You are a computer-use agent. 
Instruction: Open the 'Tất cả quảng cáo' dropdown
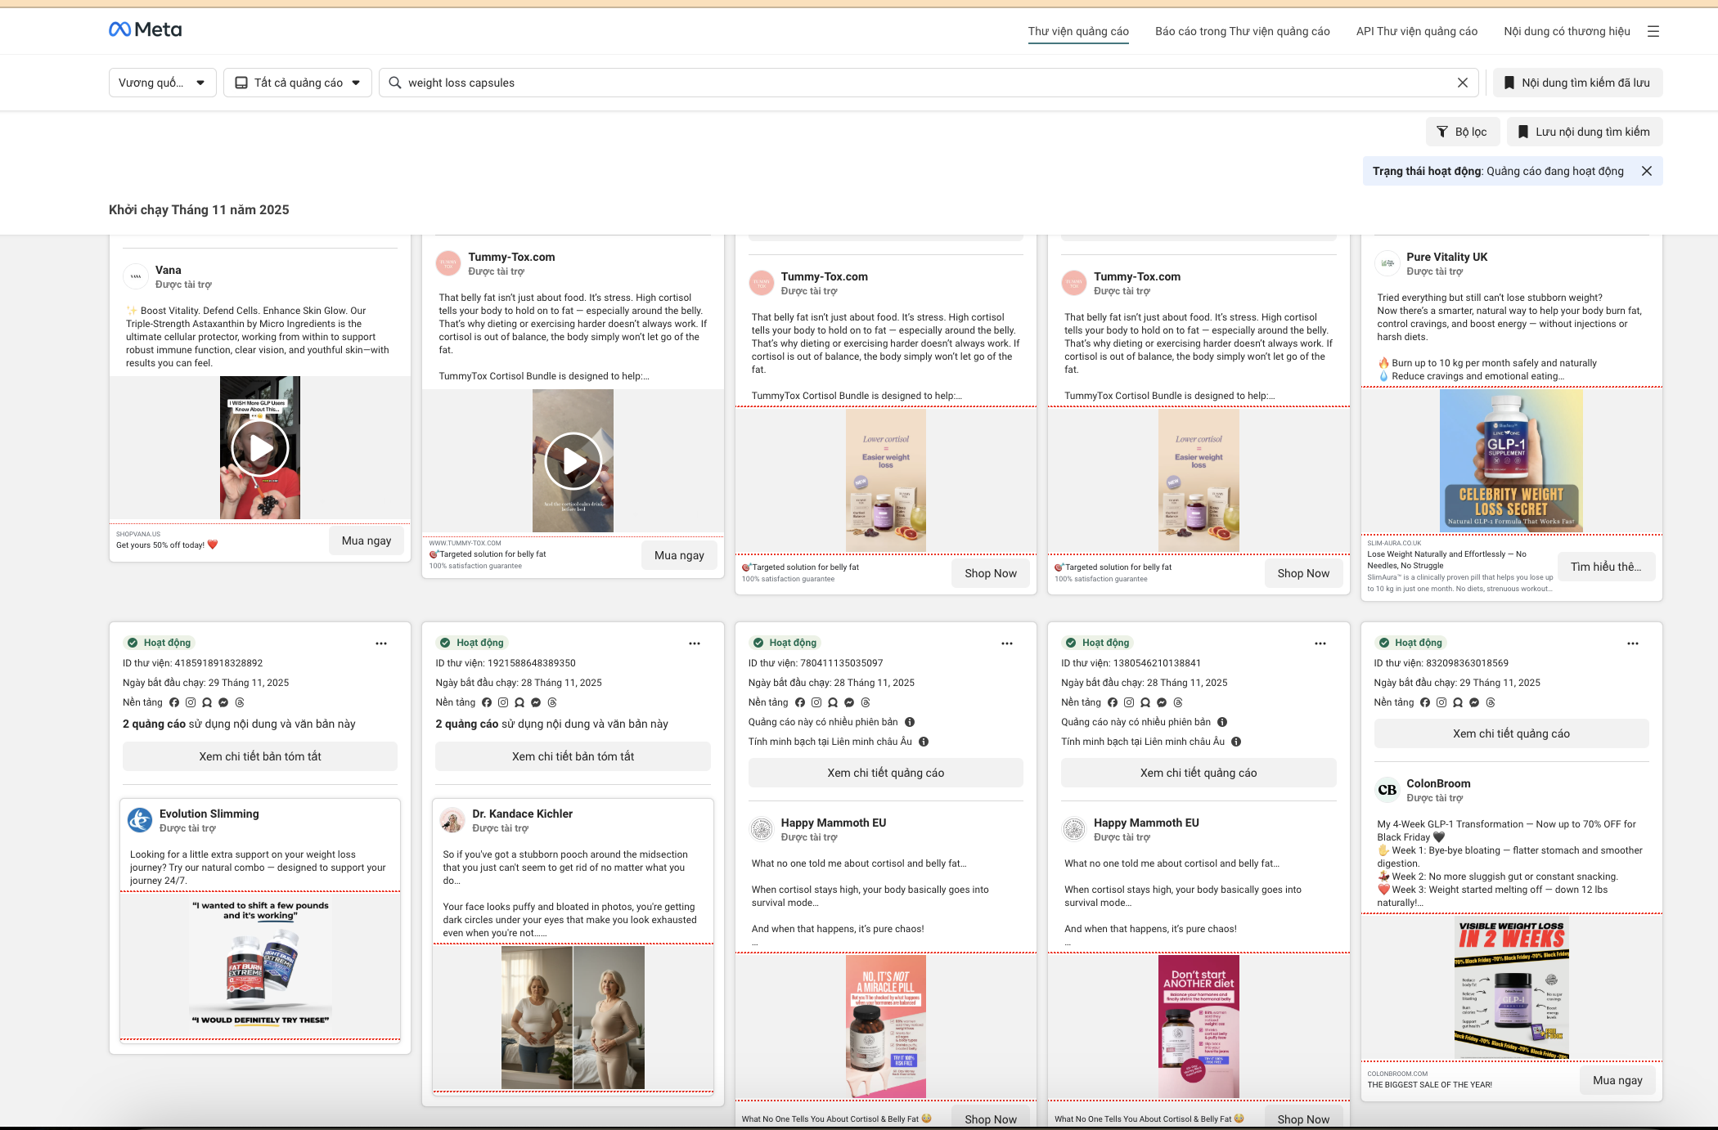tap(298, 83)
